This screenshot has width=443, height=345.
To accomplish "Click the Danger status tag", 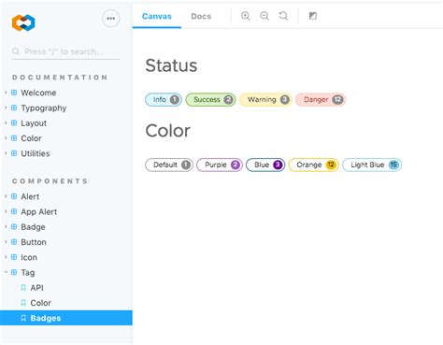I will tap(321, 100).
